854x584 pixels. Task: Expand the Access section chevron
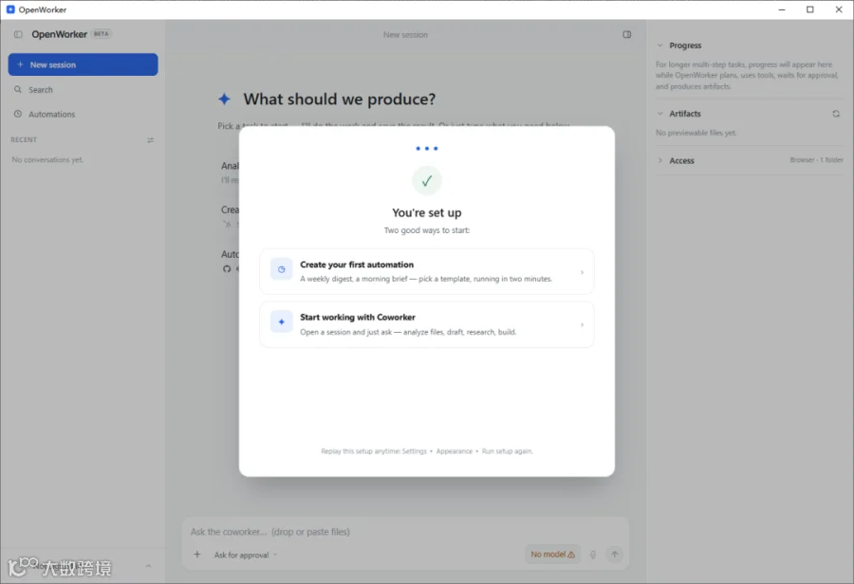(660, 160)
